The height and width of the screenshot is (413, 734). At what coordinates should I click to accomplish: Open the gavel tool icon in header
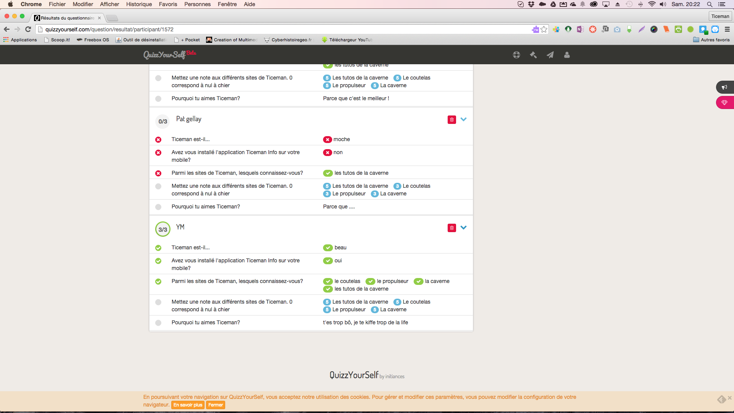point(533,55)
